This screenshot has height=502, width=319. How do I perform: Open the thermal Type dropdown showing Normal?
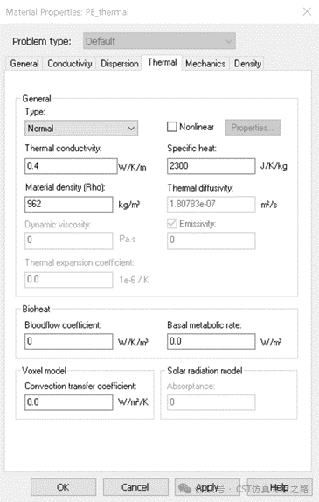81,128
